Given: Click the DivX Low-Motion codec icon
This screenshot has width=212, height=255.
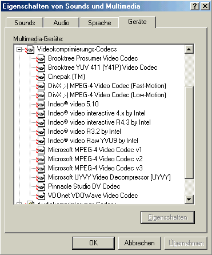Looking at the screenshot, I should 41,95.
